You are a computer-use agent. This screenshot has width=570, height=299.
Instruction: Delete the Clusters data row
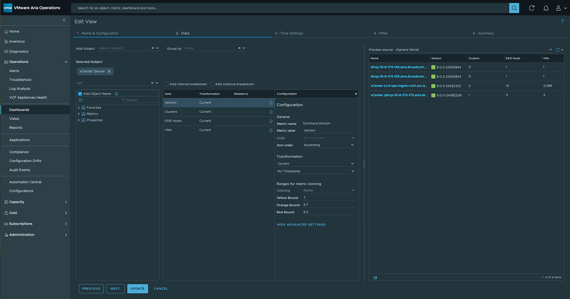tap(271, 112)
